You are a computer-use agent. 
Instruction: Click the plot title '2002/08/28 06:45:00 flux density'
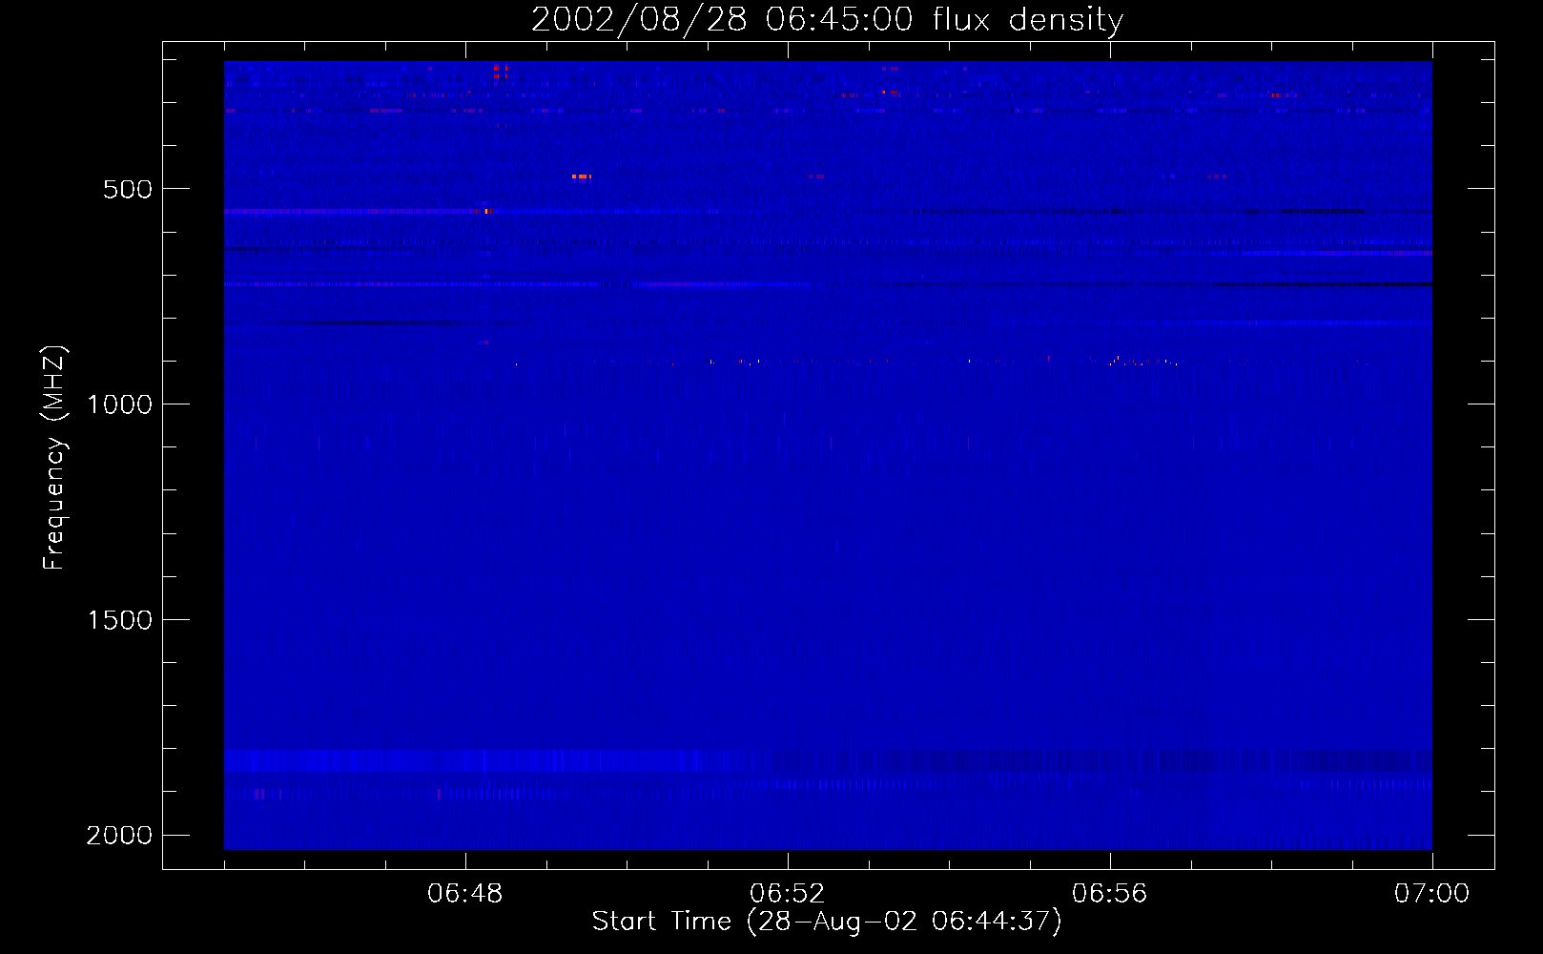(827, 19)
